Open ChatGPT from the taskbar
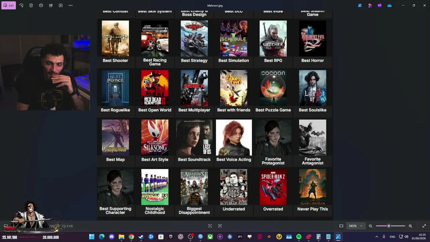Screen dimensions: 430x242 (x=181, y=237)
